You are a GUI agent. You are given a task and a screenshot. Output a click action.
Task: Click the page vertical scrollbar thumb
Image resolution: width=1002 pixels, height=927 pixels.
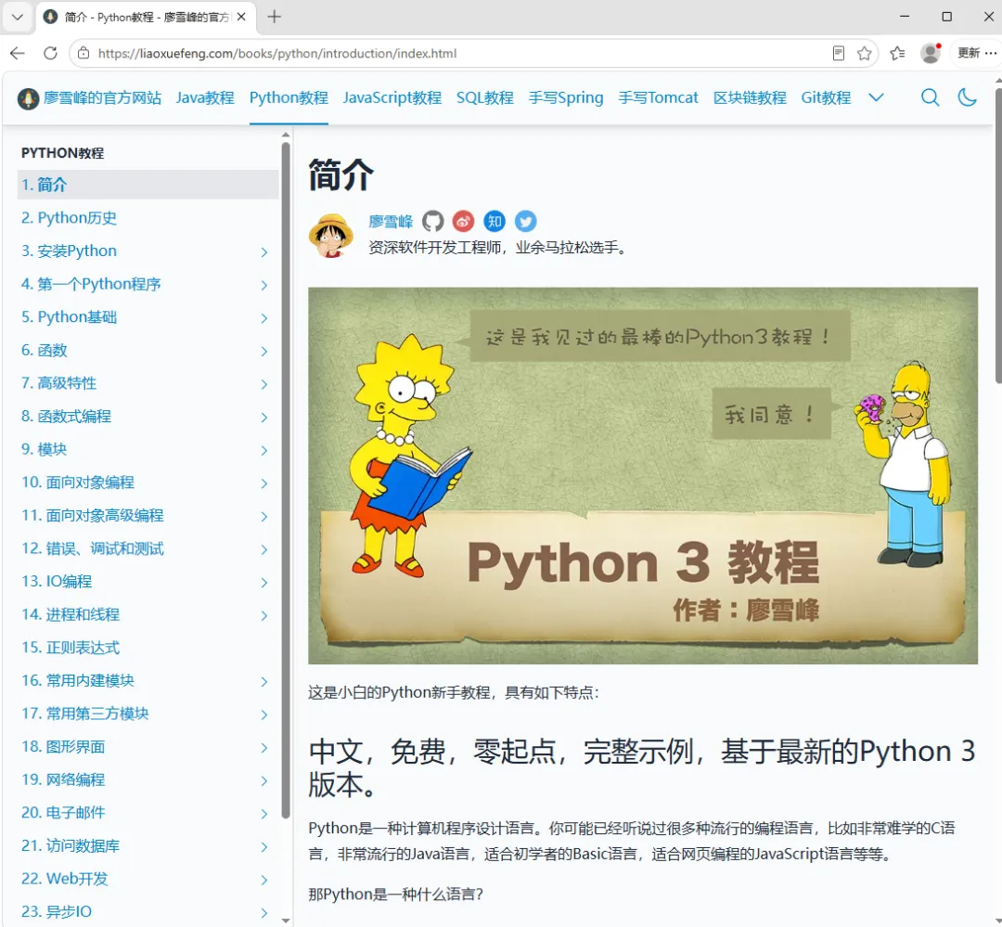coord(998,236)
